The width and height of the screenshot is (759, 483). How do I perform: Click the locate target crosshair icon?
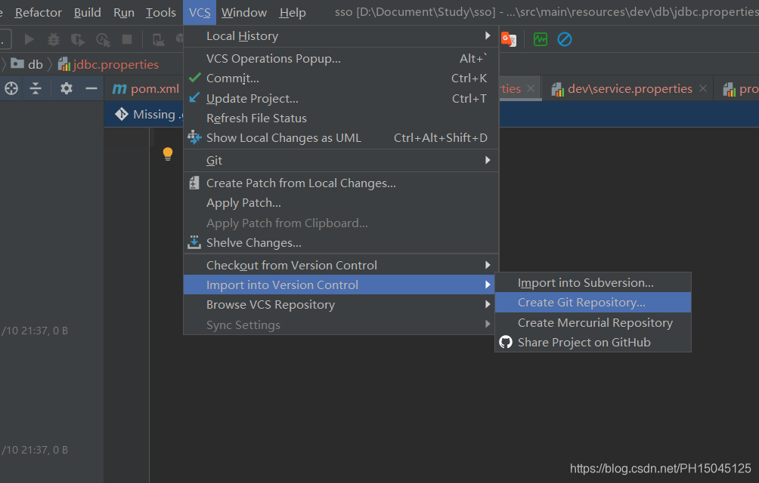coord(11,88)
